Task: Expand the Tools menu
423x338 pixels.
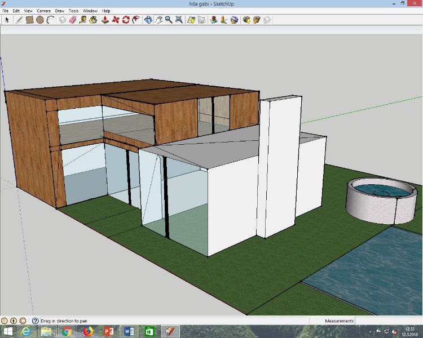Action: (74, 11)
